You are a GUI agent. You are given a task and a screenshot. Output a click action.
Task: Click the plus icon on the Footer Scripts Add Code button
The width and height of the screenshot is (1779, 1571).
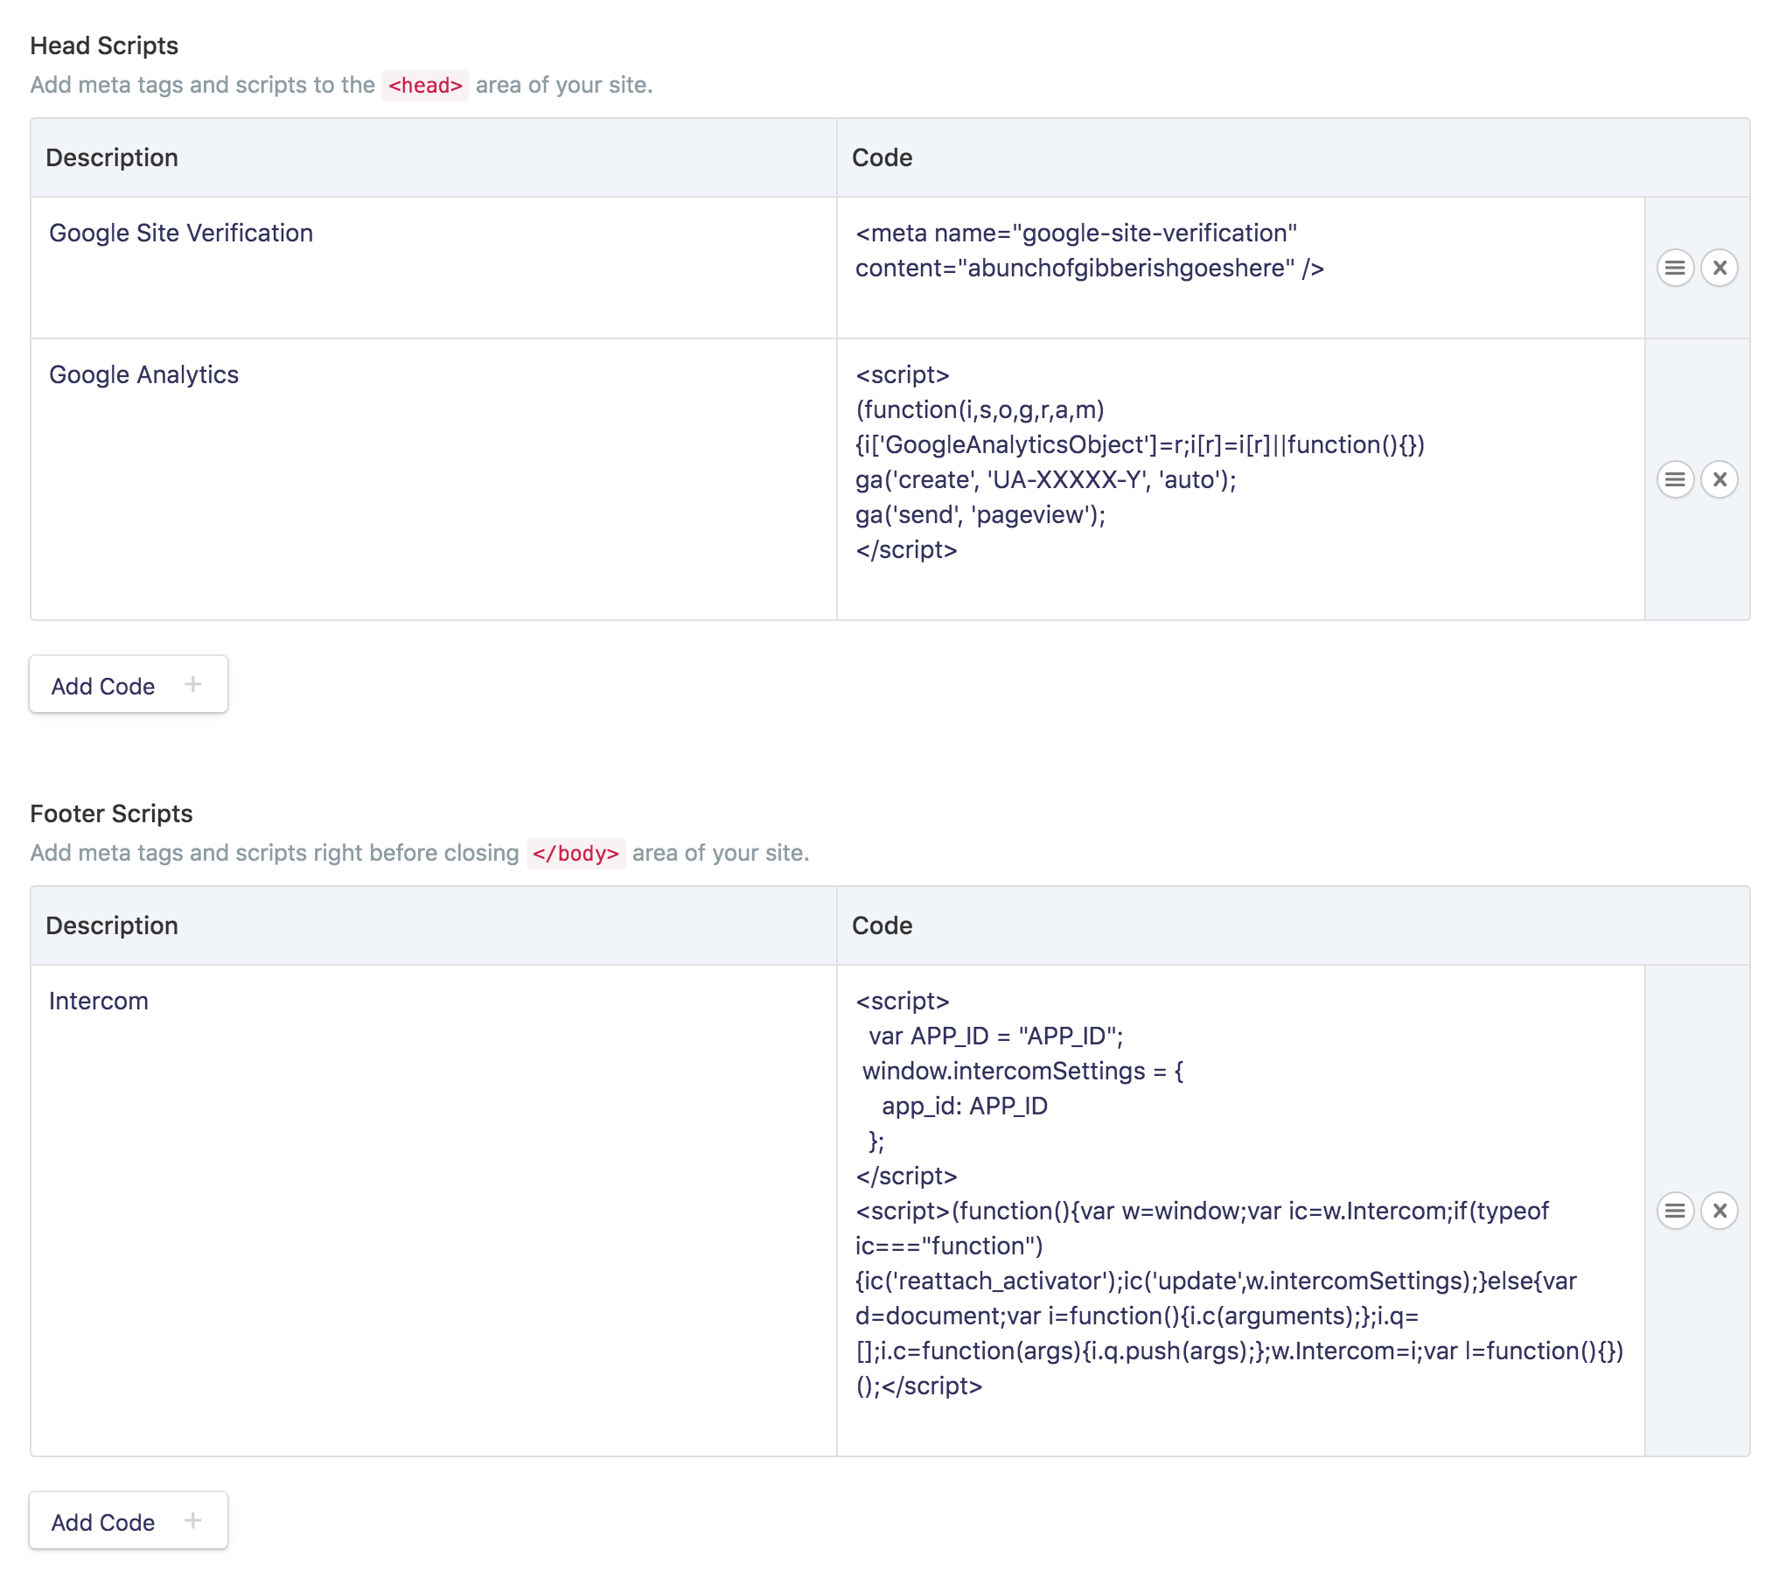click(193, 1520)
